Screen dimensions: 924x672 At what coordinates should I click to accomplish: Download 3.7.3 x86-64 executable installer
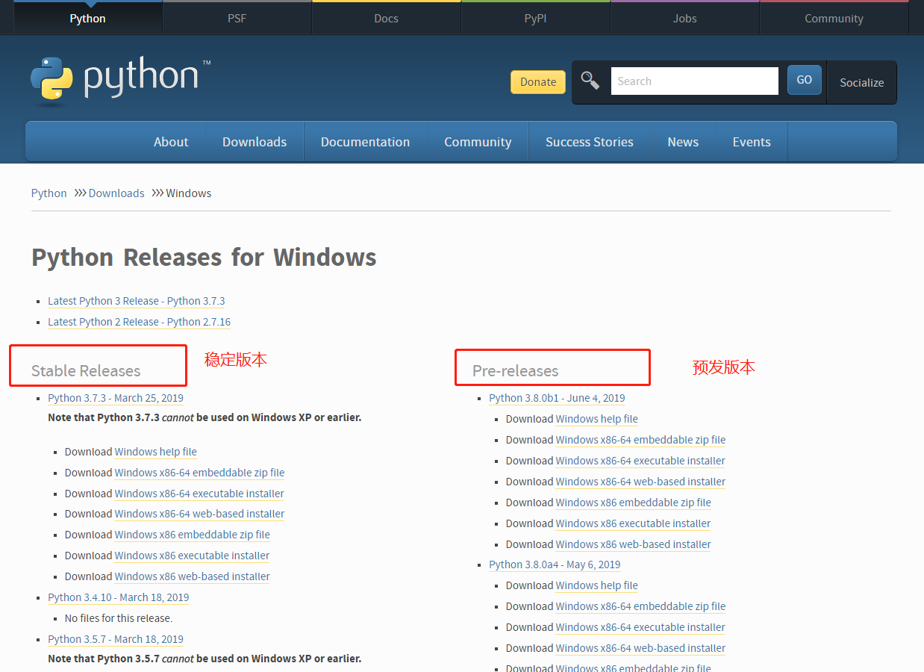pos(199,494)
